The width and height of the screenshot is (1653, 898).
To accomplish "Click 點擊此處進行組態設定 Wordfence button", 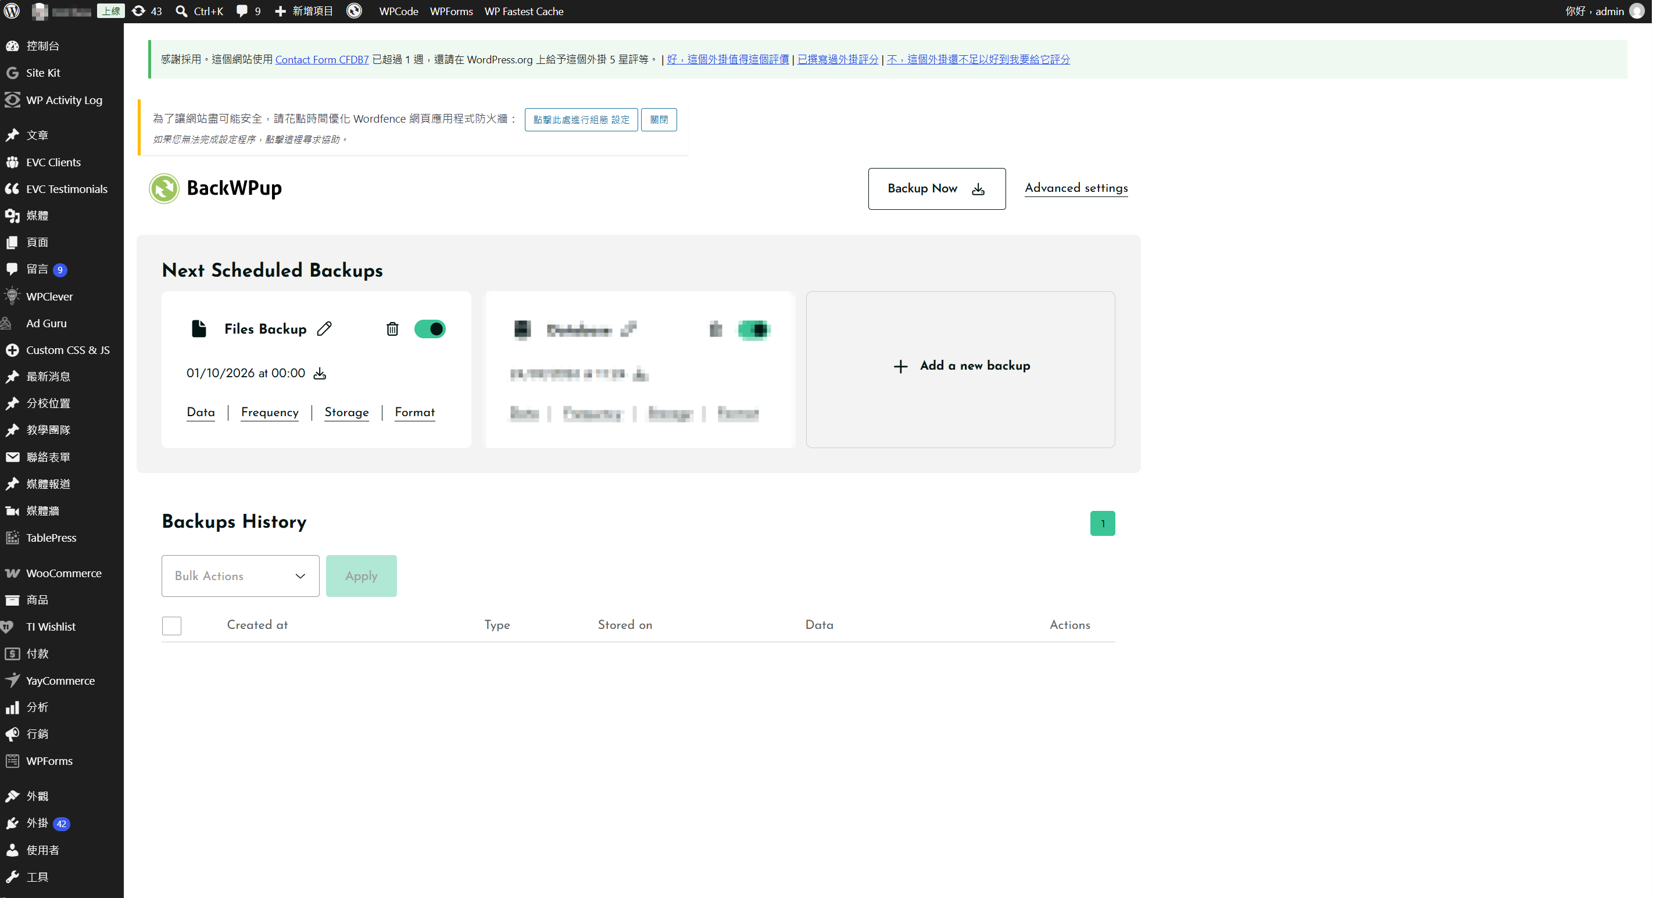I will tap(581, 119).
